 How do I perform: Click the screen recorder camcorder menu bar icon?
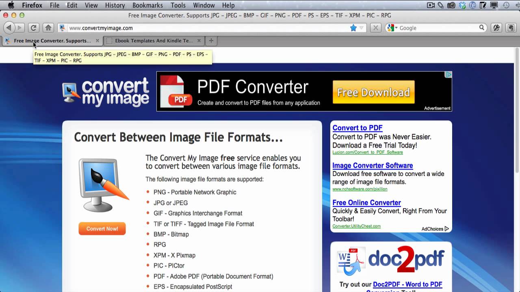431,5
